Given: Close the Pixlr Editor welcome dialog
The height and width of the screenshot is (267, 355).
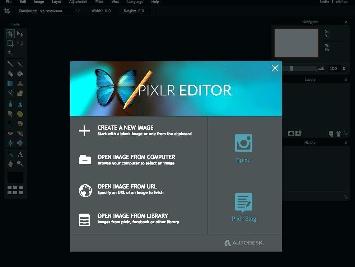Looking at the screenshot, I should pos(275,68).
